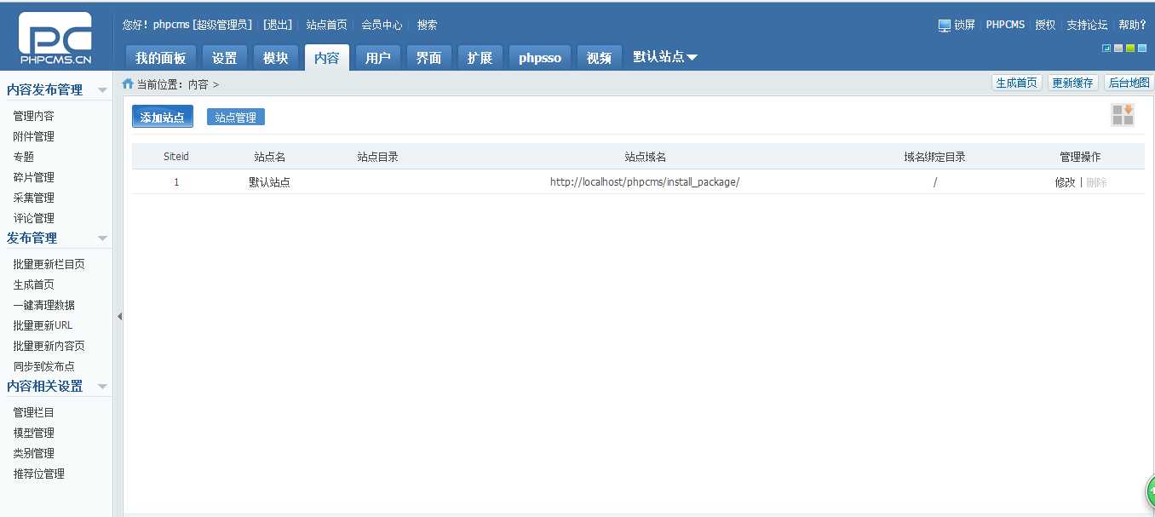This screenshot has width=1155, height=517.
Task: Switch to the 我的面板 tab
Action: coord(161,58)
